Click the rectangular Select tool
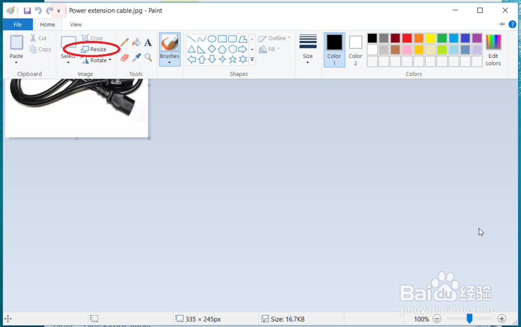The width and height of the screenshot is (521, 327). tap(68, 42)
